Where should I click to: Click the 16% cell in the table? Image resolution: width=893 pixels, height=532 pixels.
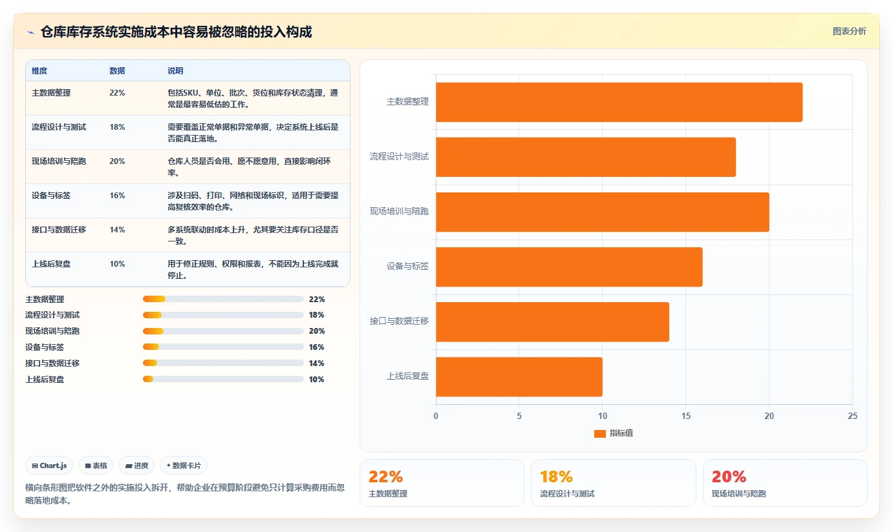click(x=117, y=195)
